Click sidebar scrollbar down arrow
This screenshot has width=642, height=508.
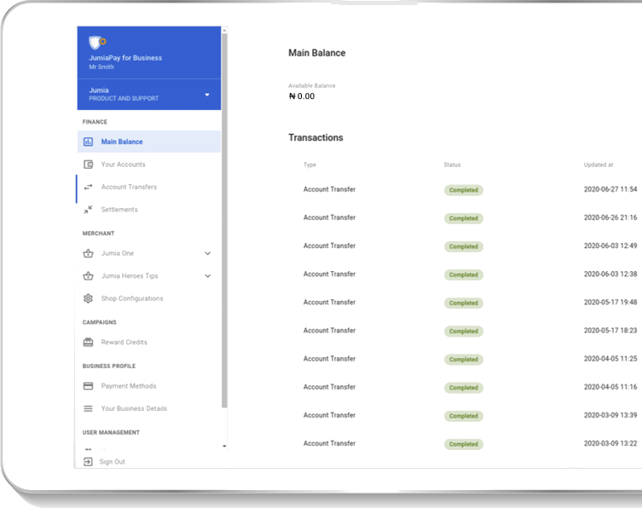pos(224,446)
